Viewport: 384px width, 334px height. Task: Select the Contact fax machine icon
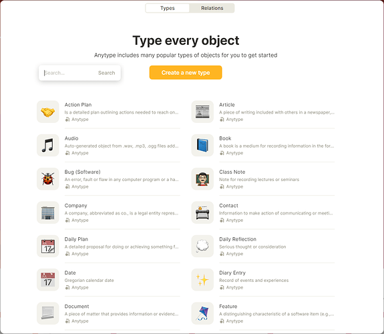pos(202,212)
